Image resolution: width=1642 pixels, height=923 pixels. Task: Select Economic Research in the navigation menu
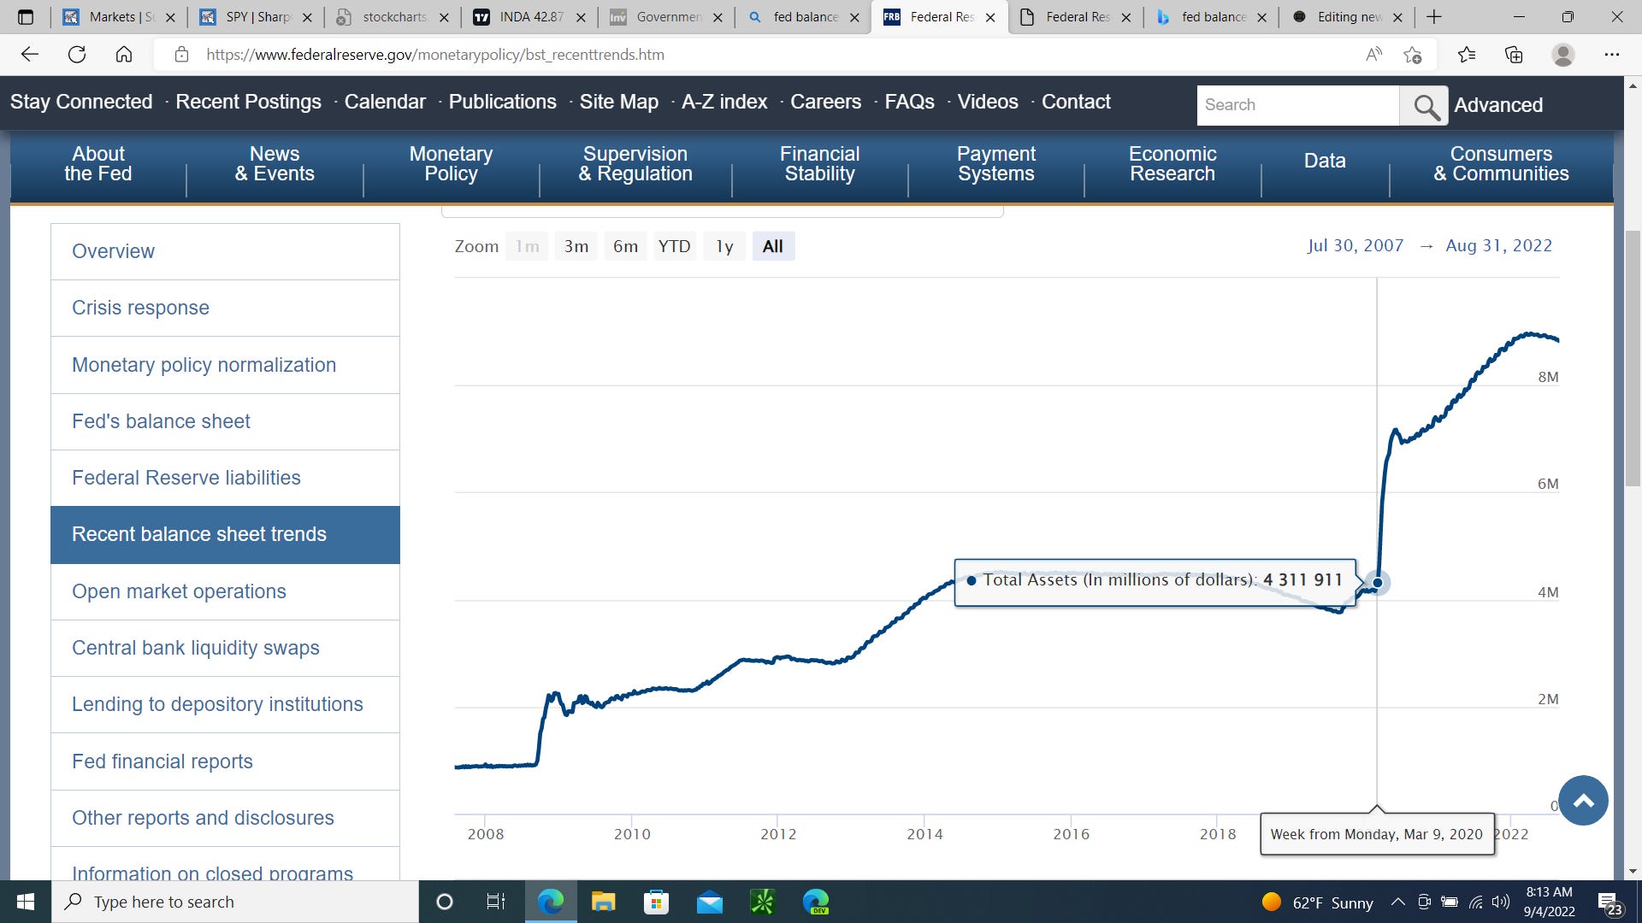pyautogui.click(x=1172, y=164)
